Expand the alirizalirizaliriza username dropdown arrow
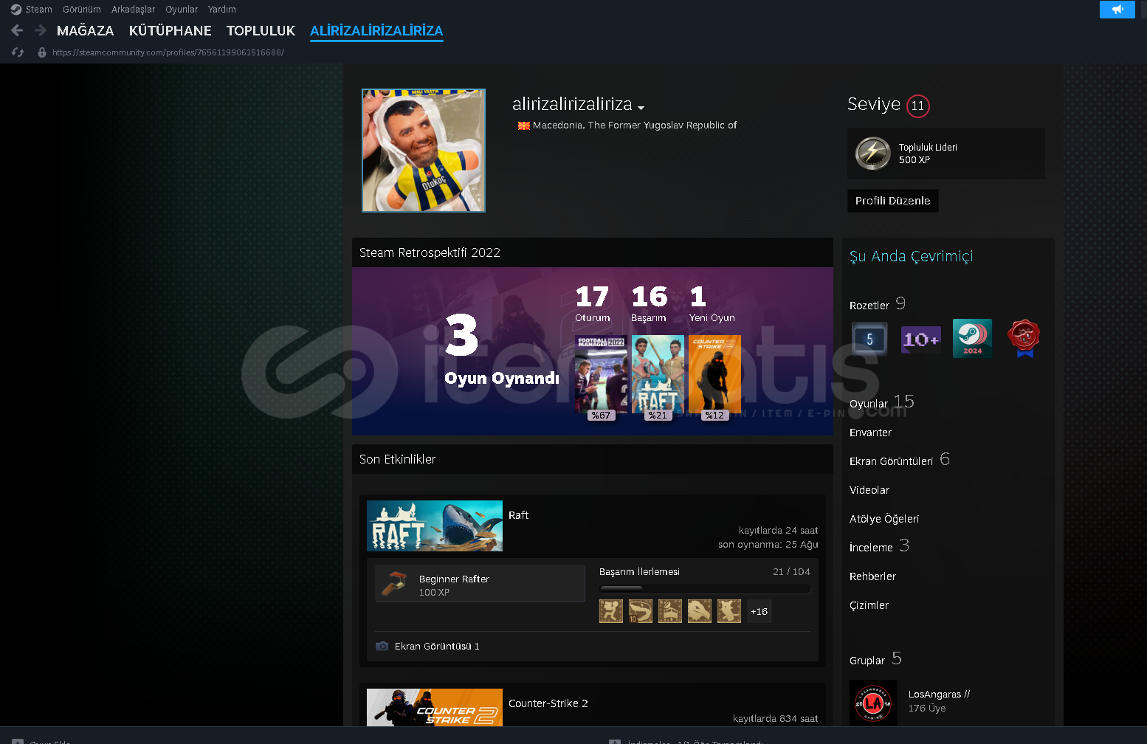 point(641,108)
